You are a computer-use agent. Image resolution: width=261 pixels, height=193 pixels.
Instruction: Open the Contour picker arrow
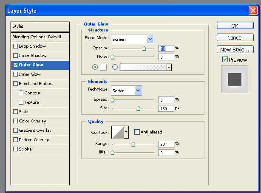point(126,132)
